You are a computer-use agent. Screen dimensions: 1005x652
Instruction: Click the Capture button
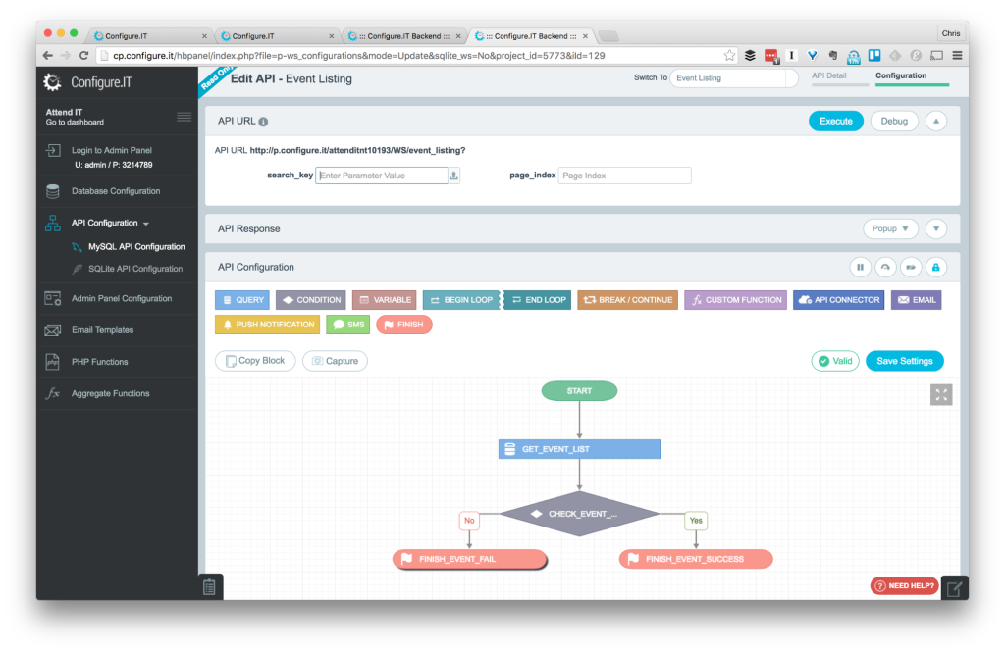335,361
